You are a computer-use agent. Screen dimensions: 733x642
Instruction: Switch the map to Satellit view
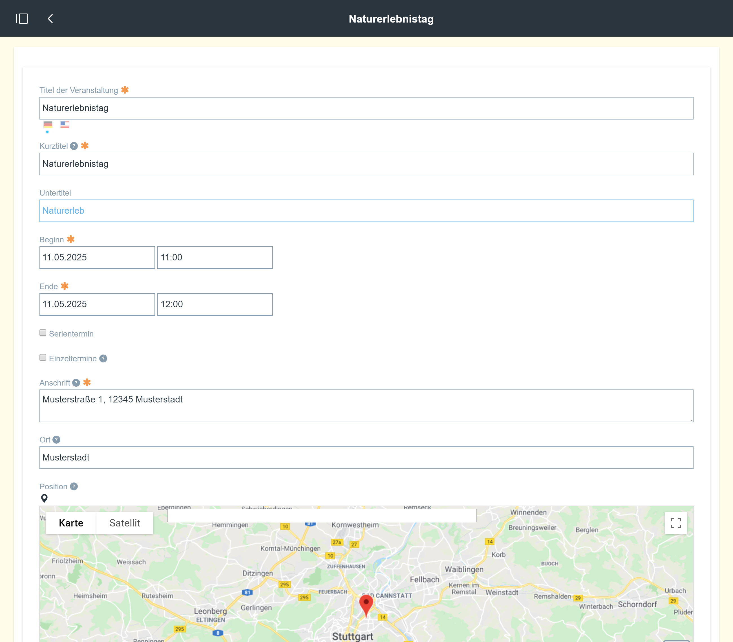124,523
